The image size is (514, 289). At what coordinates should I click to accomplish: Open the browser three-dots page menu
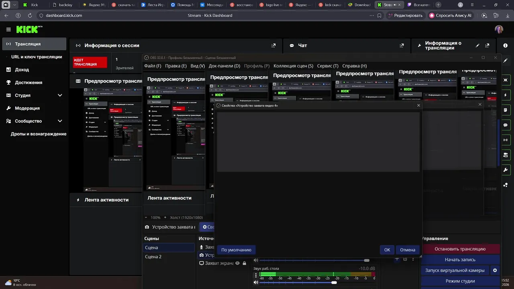(372, 15)
